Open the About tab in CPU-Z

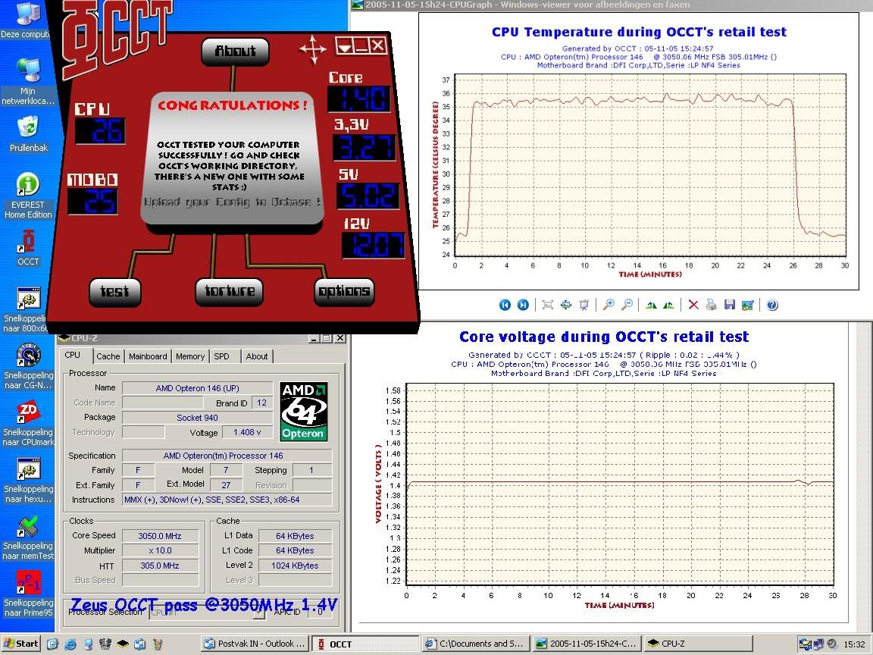pos(257,356)
